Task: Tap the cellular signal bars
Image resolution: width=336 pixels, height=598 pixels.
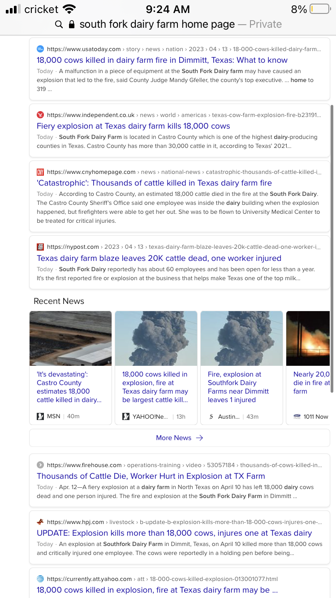Action: [x=13, y=9]
